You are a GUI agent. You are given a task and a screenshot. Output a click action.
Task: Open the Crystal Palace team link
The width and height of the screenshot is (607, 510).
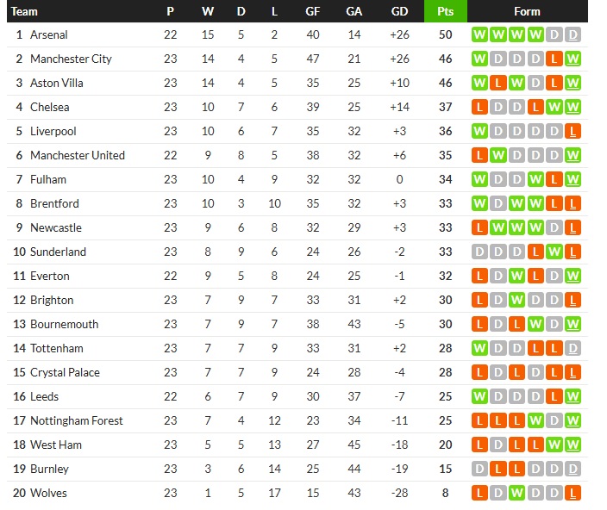(65, 373)
